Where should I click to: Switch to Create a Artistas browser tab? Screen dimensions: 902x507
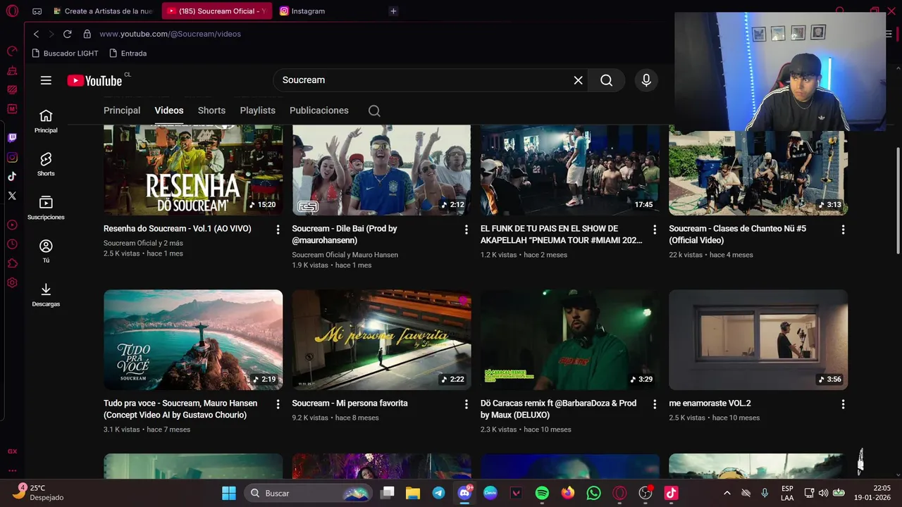104,11
